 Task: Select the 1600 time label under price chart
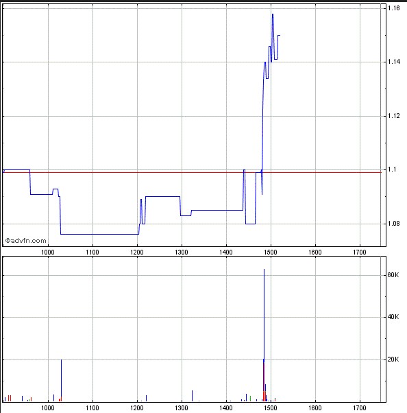(315, 252)
